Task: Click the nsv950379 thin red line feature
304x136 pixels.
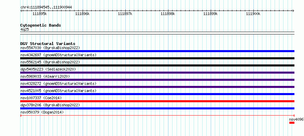Action: 157,116
